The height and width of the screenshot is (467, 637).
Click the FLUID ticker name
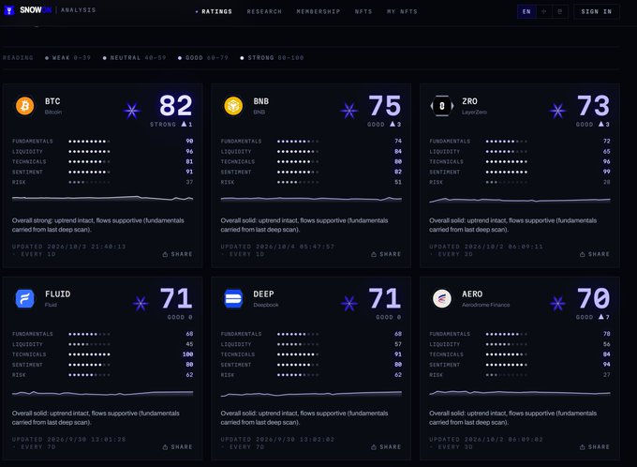click(x=57, y=294)
